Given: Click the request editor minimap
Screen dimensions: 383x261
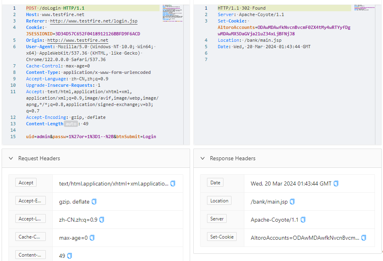Looking at the screenshot, I should coord(173,13).
